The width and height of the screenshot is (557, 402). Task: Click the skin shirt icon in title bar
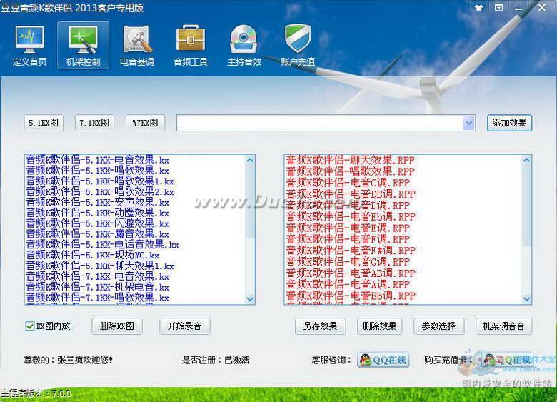pyautogui.click(x=479, y=7)
